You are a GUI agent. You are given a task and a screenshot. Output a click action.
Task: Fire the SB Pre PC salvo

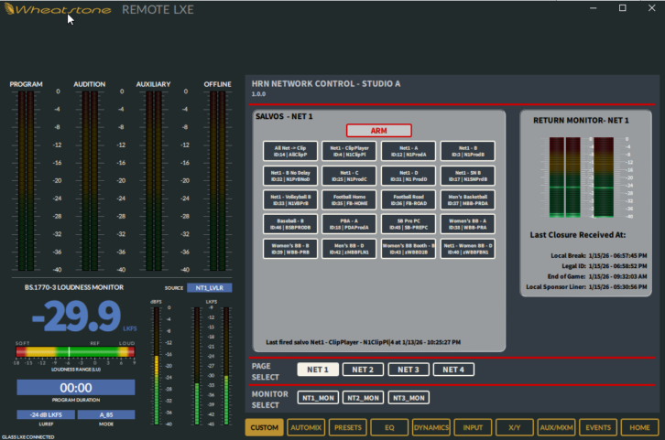[x=409, y=224]
